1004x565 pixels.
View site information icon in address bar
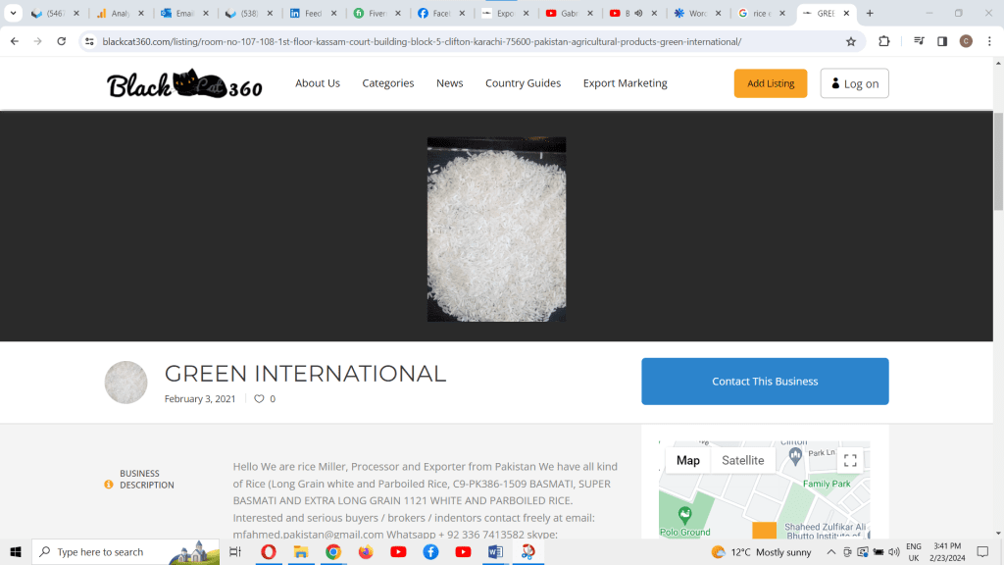(89, 41)
